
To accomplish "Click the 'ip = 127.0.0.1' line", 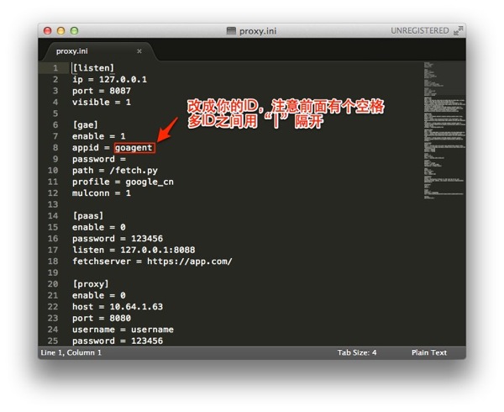I will pyautogui.click(x=109, y=79).
